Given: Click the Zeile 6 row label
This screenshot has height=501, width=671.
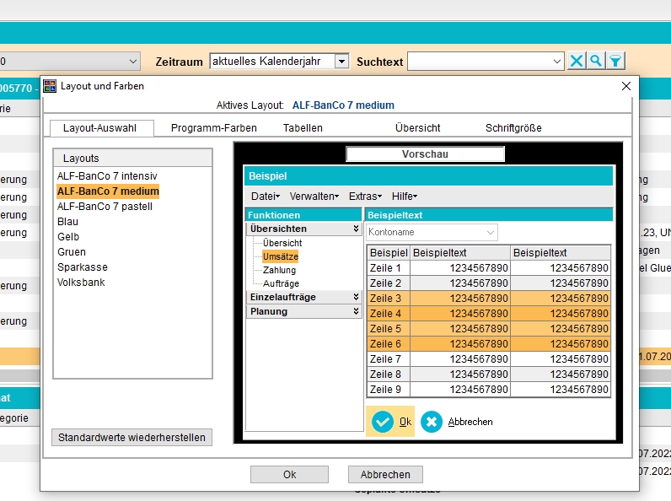Looking at the screenshot, I should coord(385,344).
